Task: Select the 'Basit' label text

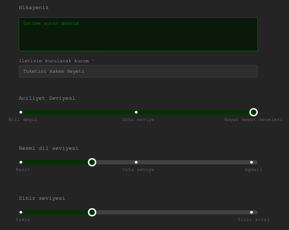Action: (x=23, y=170)
